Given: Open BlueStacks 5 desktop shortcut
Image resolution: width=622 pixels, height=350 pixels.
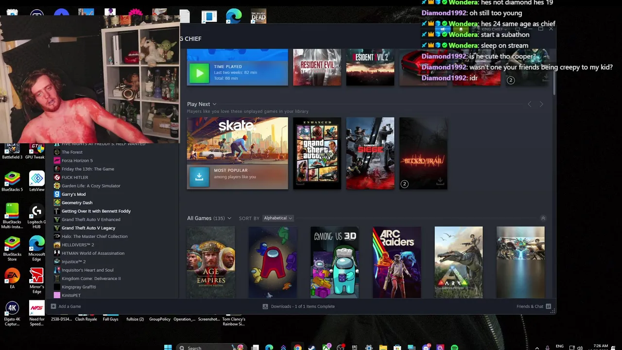Looking at the screenshot, I should (x=12, y=182).
